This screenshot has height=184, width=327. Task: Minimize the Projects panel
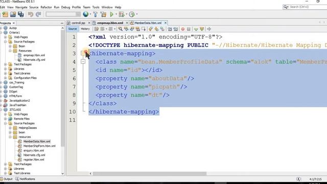(62, 23)
